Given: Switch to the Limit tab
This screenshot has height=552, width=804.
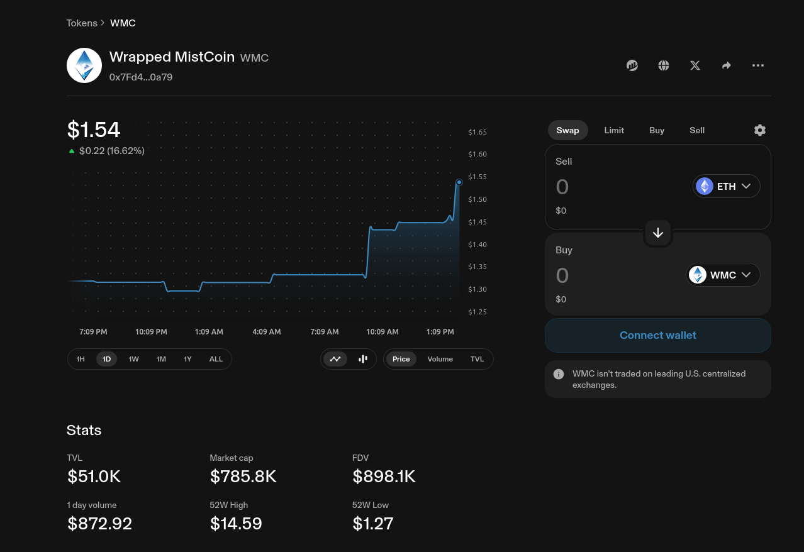Looking at the screenshot, I should (614, 130).
